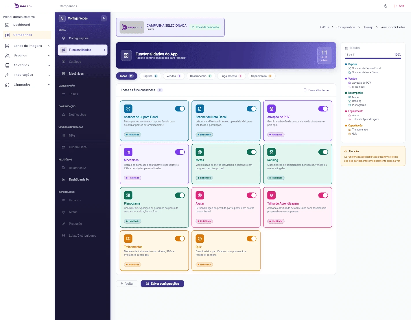Image resolution: width=411 pixels, height=320 pixels.
Task: Expand the Usuários sidebar menu
Action: [x=27, y=55]
